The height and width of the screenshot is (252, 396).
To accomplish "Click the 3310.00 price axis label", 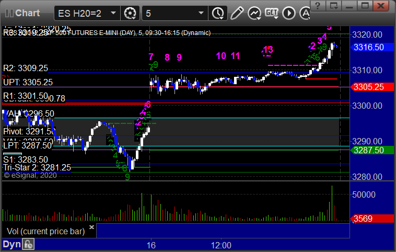I will 367,70.
